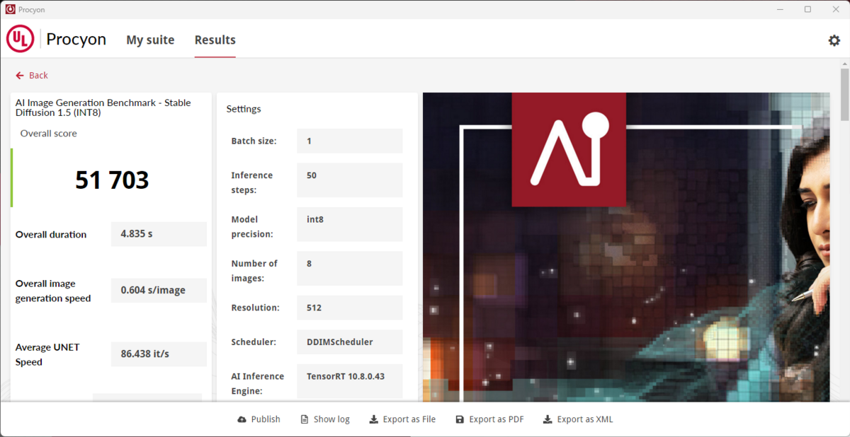Export as XML button
Screen dimensions: 850x437
(x=578, y=419)
